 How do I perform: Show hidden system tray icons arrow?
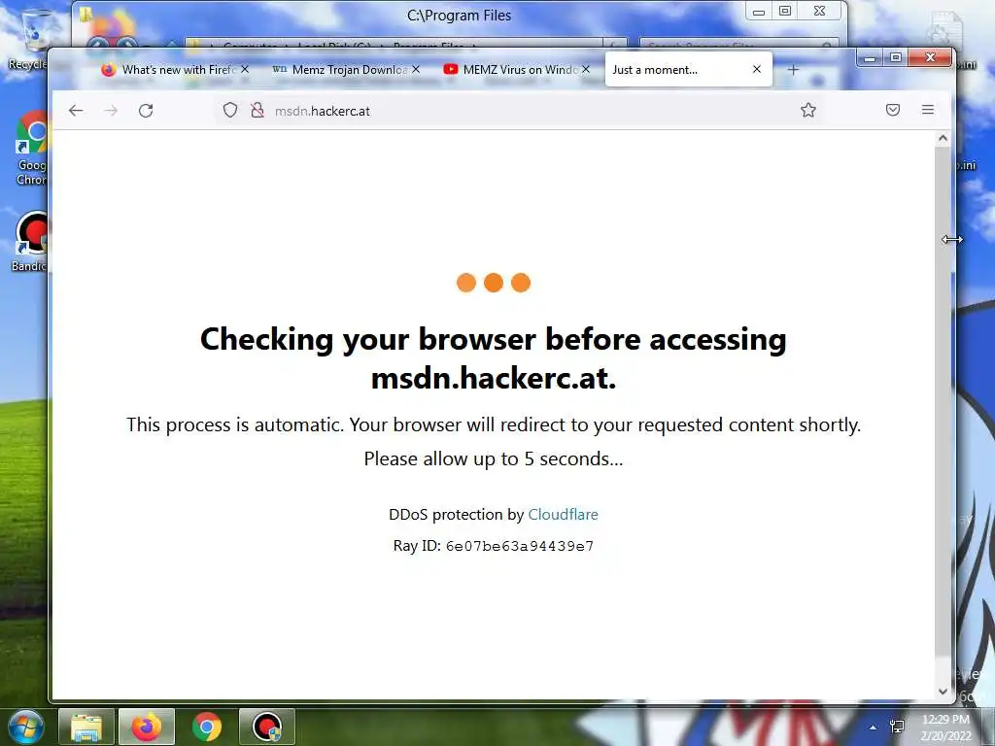click(874, 728)
